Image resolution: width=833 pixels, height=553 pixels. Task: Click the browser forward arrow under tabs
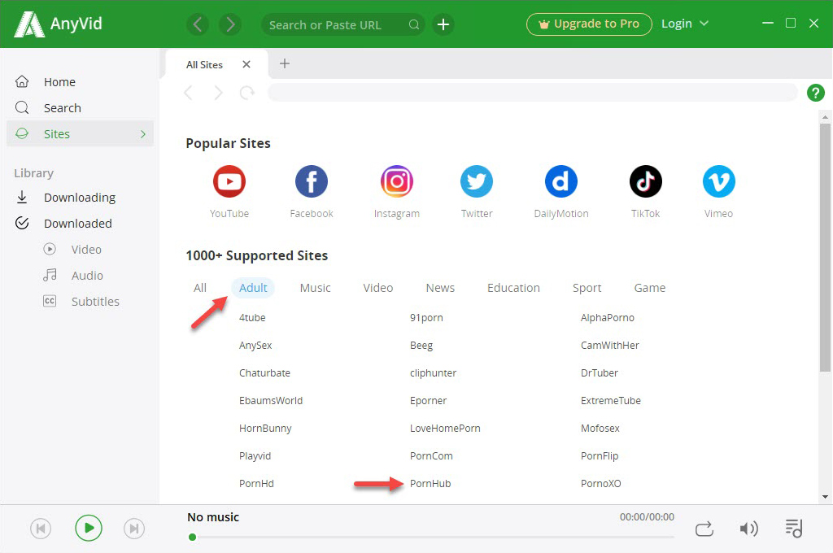(218, 93)
